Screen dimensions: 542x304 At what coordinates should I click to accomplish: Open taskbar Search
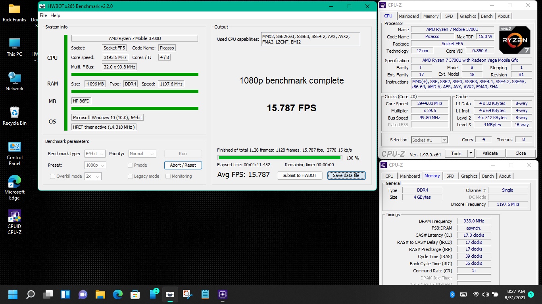point(31,294)
